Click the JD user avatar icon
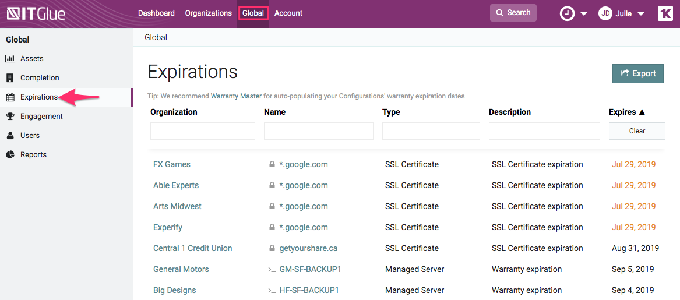 [x=605, y=13]
